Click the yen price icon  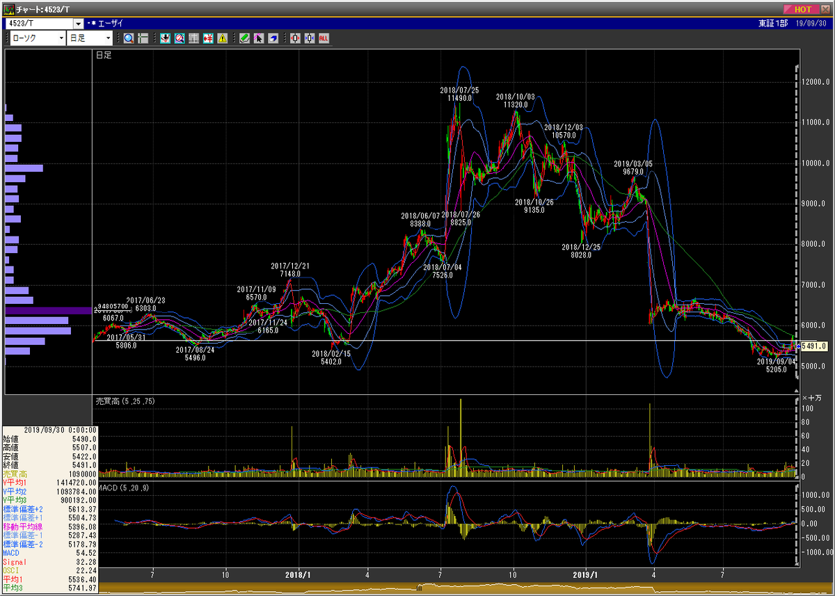point(207,38)
